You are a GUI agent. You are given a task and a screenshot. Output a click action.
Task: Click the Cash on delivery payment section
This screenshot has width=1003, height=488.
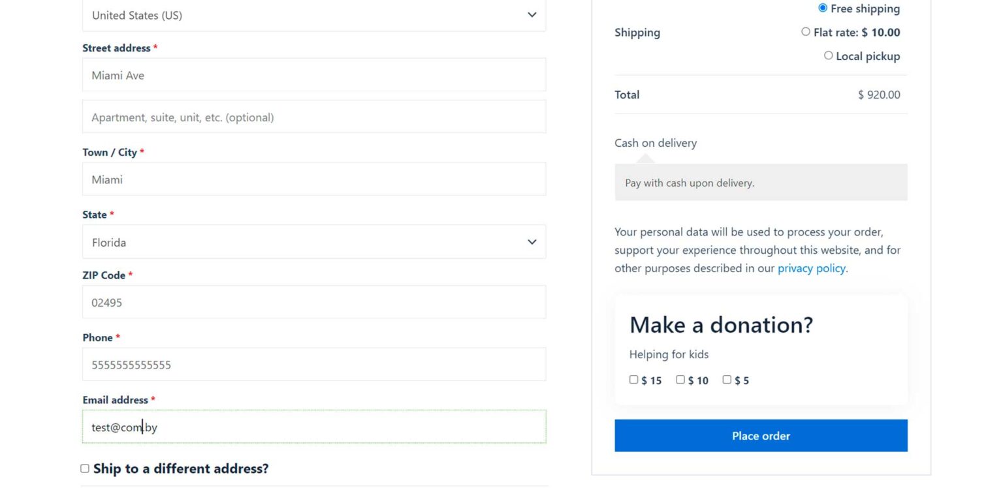655,143
